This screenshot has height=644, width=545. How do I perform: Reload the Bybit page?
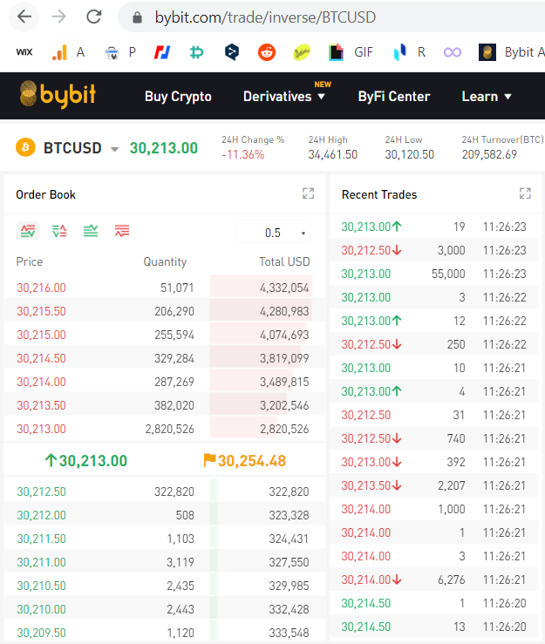click(93, 17)
